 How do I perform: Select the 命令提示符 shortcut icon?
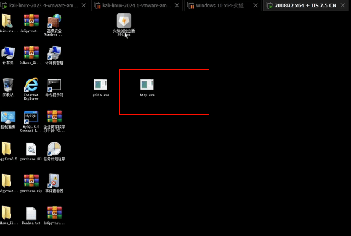point(54,85)
